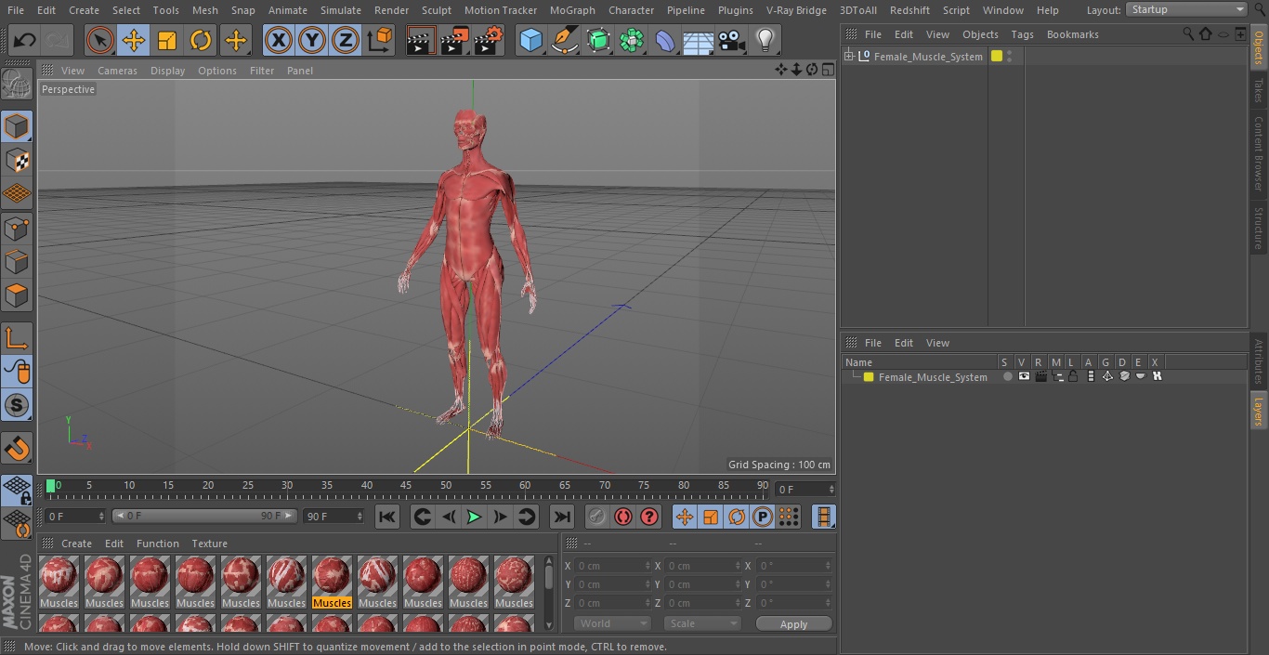Enable Polygons mode in the left palette
Screen dimensions: 1269x655
tap(17, 295)
